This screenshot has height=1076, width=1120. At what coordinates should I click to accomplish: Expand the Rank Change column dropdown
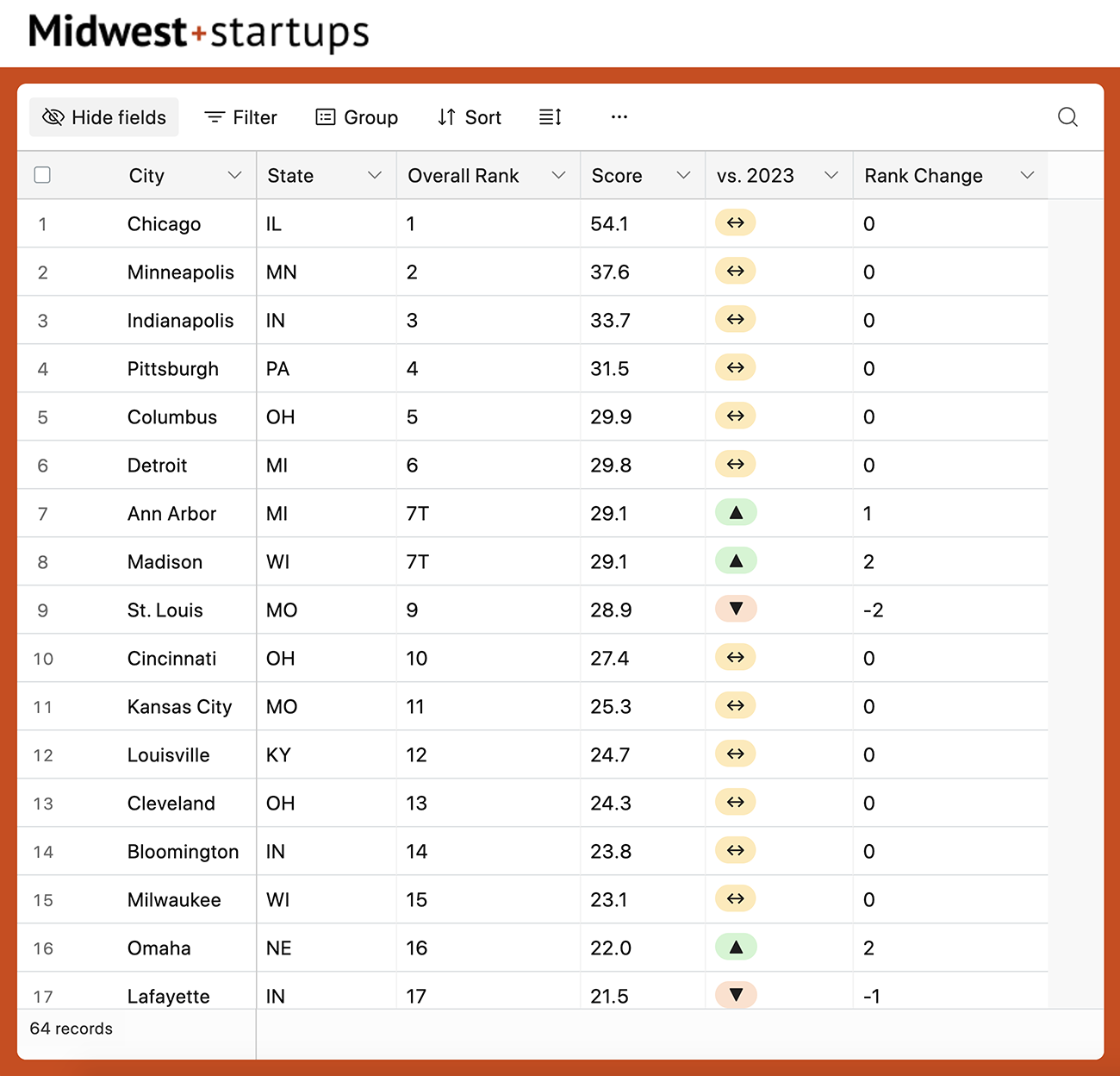1027,175
